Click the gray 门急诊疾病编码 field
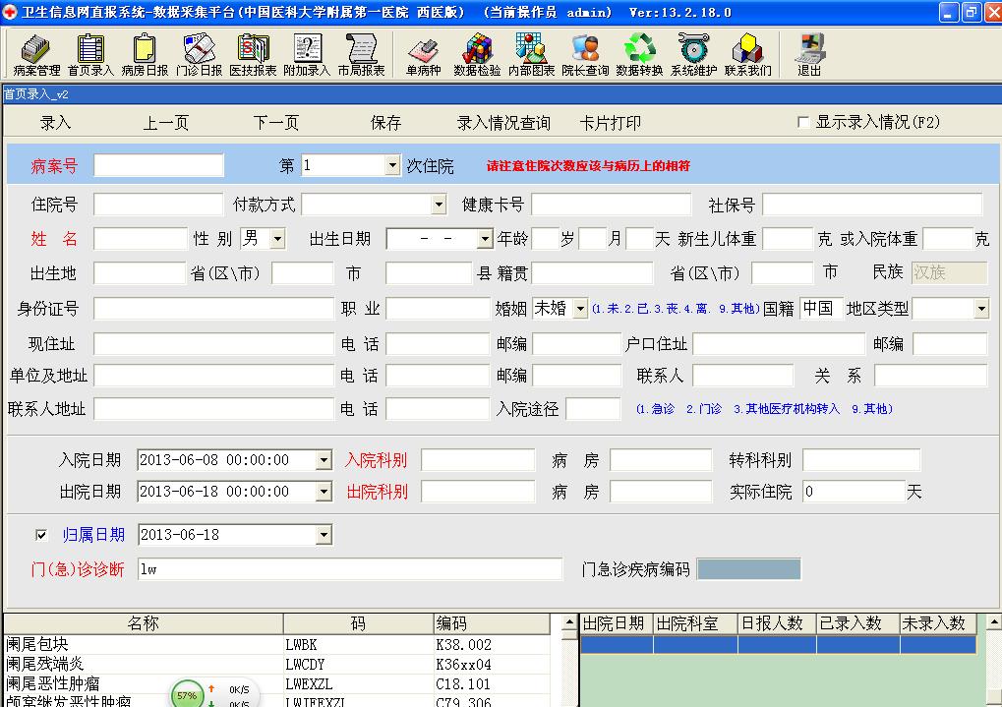 [748, 569]
